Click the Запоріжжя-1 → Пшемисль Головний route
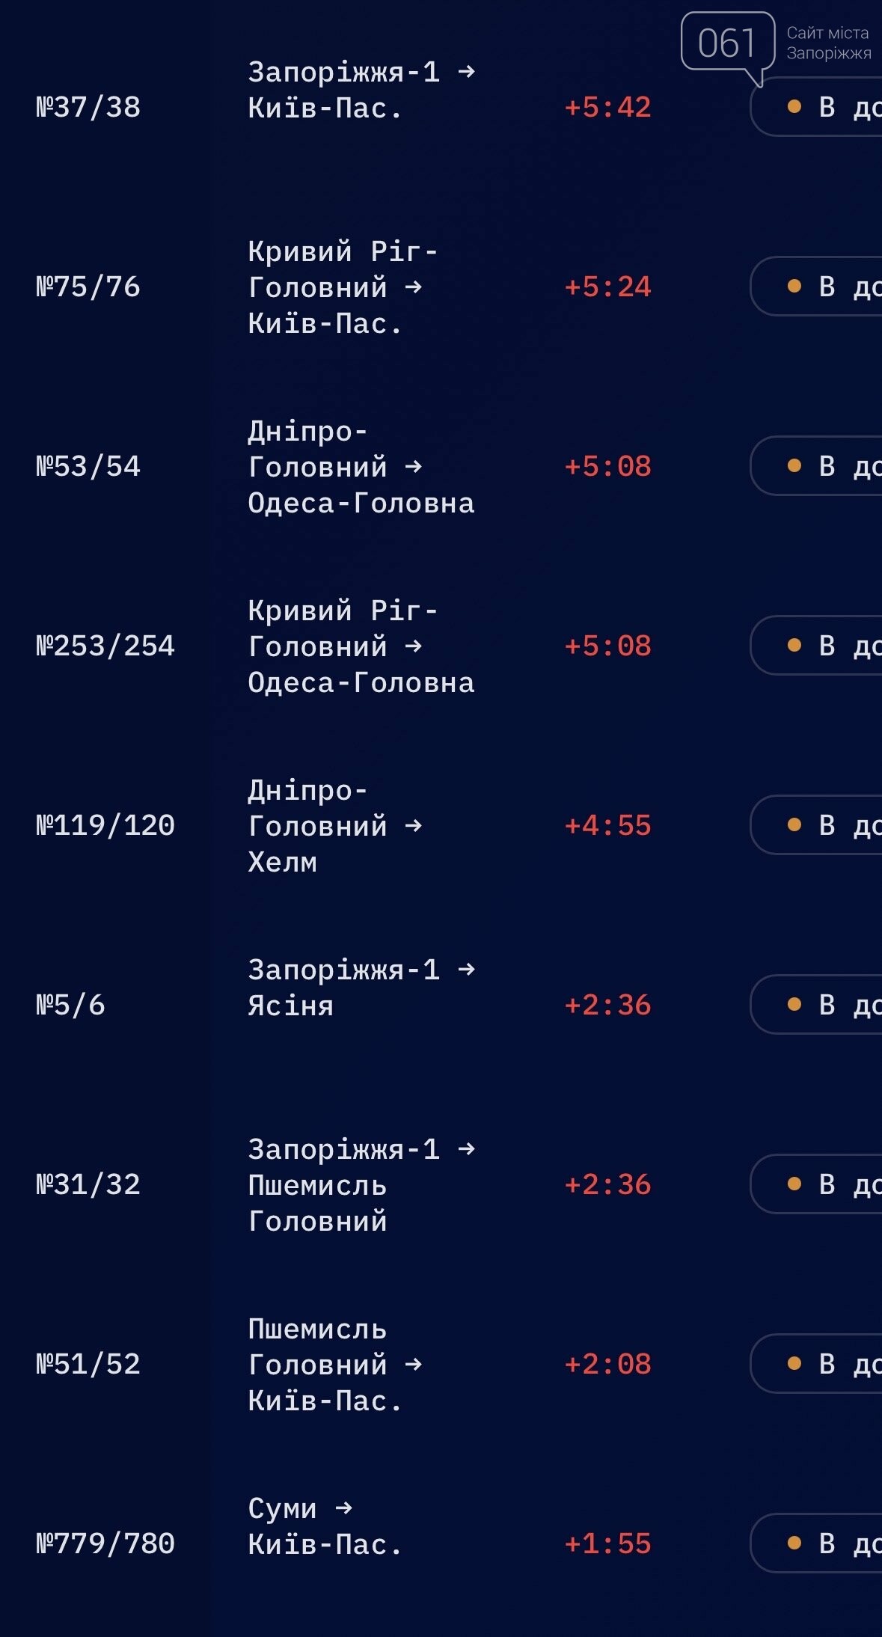This screenshot has height=1637, width=882. (361, 1185)
